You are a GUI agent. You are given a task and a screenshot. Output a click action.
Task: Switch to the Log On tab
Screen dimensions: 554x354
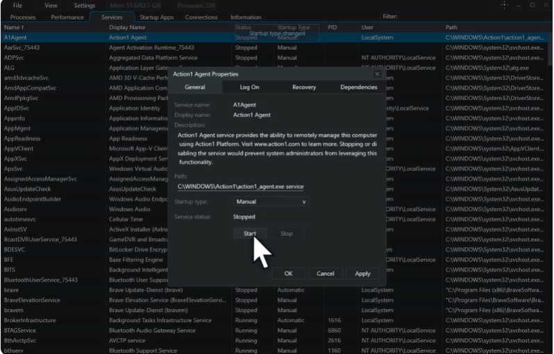(249, 87)
